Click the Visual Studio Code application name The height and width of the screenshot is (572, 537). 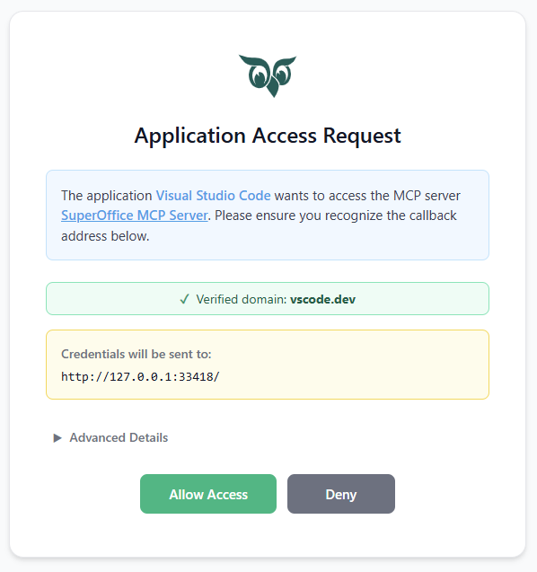[214, 196]
